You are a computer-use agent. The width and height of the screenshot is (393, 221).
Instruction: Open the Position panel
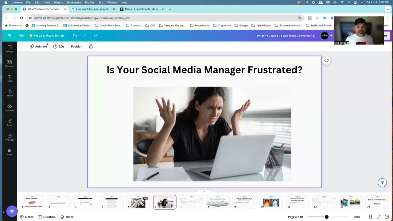coord(77,46)
